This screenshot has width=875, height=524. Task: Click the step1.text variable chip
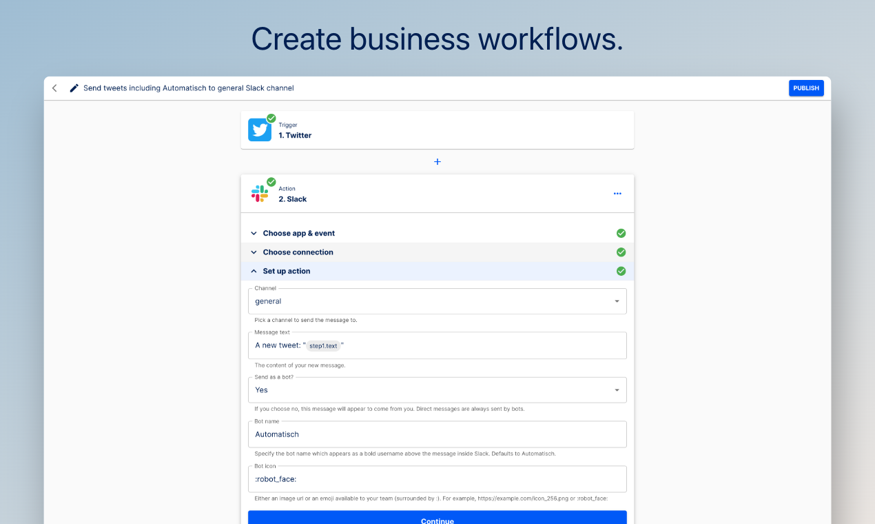point(323,345)
